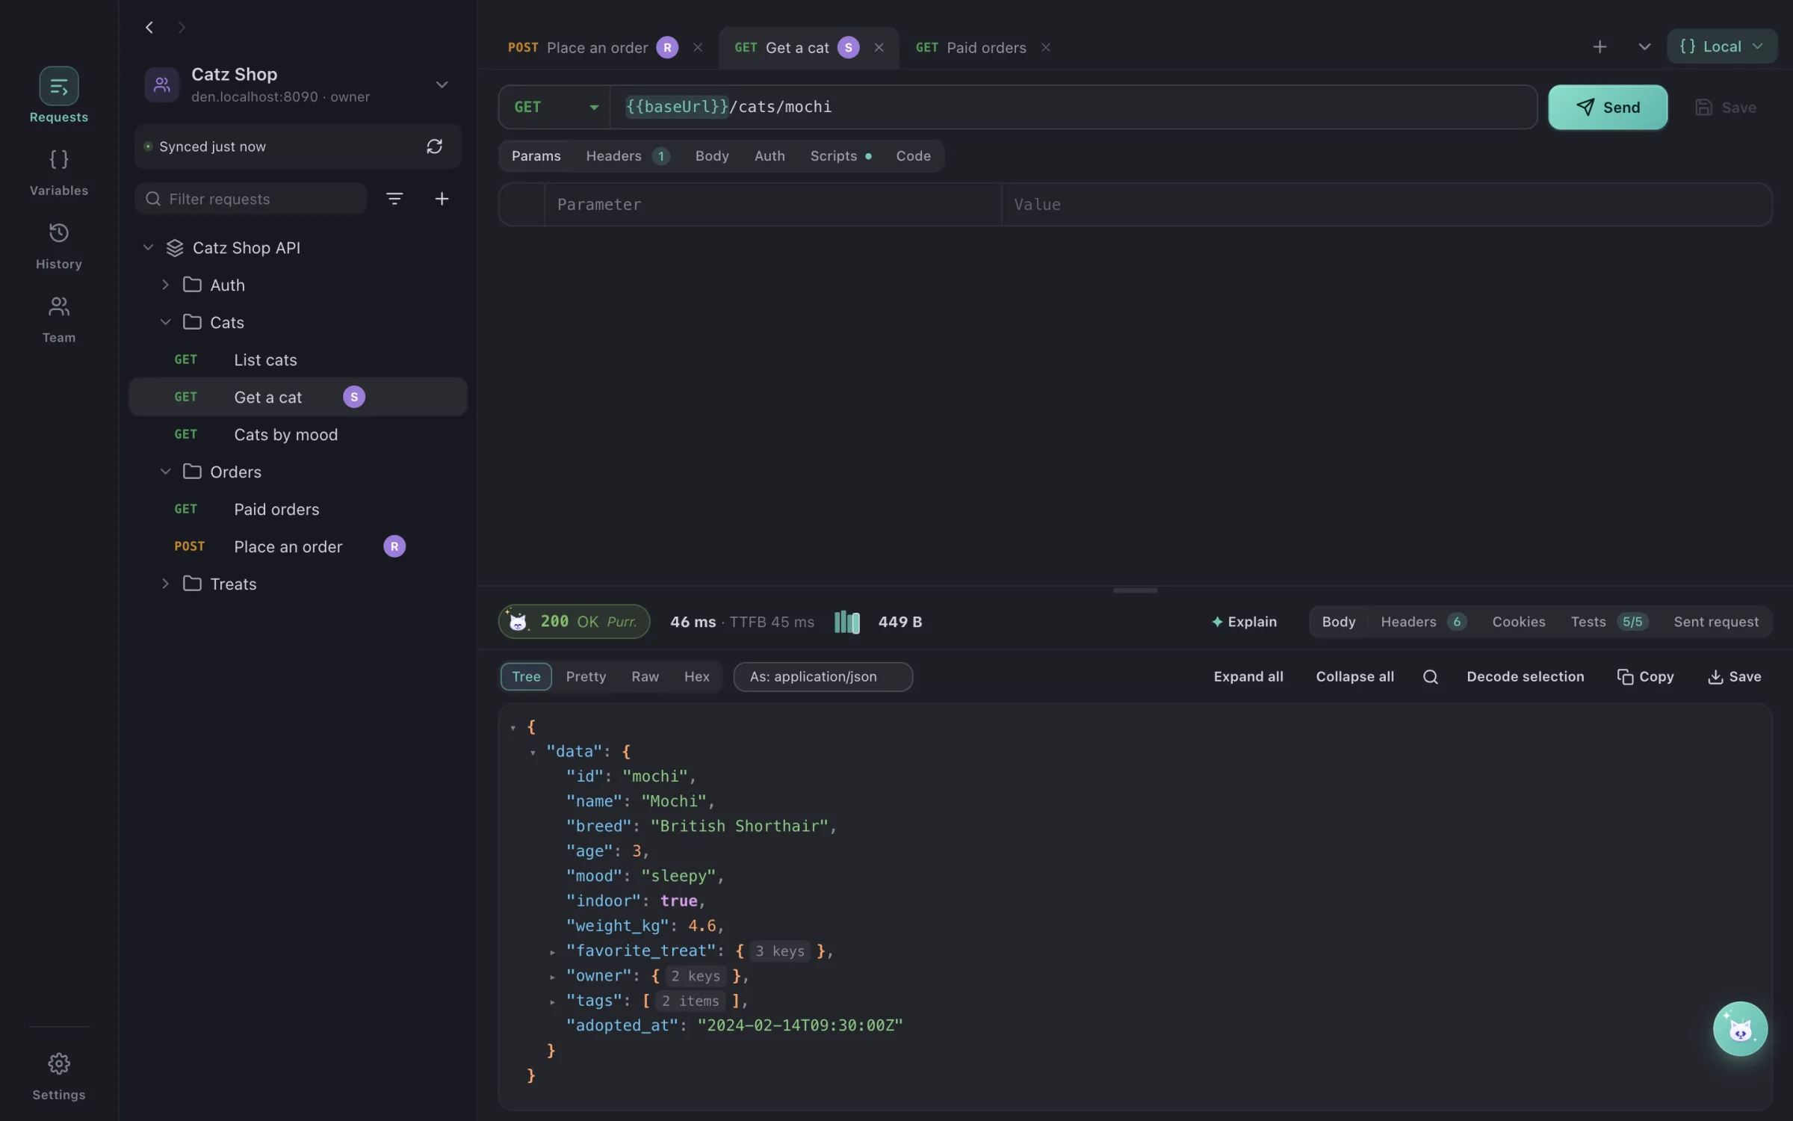1793x1121 pixels.
Task: Open the cat assistant floating button
Action: click(1740, 1029)
